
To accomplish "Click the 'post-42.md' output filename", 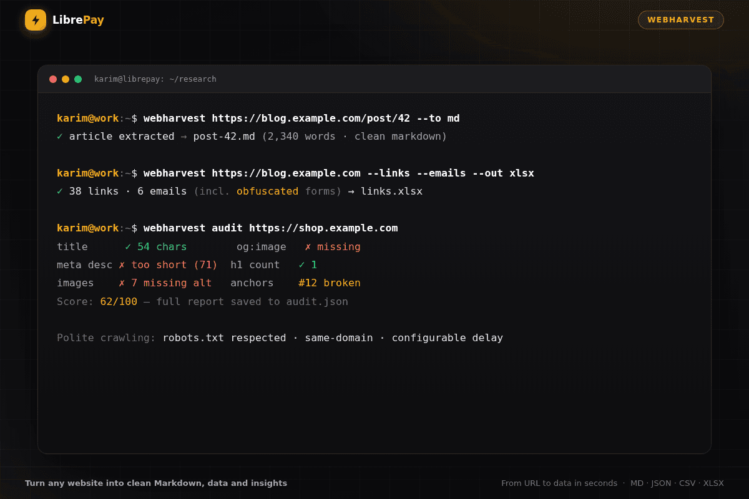I will click(224, 137).
